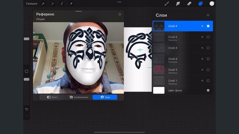Hide the selected blue Слой 4 layer

pos(208,26)
